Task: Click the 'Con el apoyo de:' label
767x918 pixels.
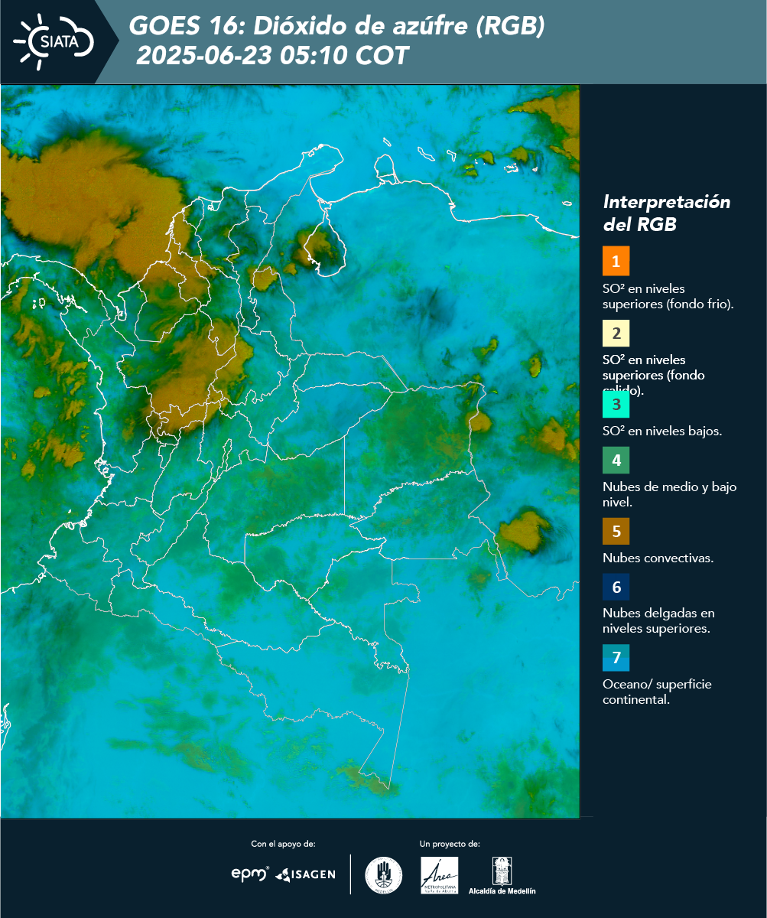Action: coord(283,844)
